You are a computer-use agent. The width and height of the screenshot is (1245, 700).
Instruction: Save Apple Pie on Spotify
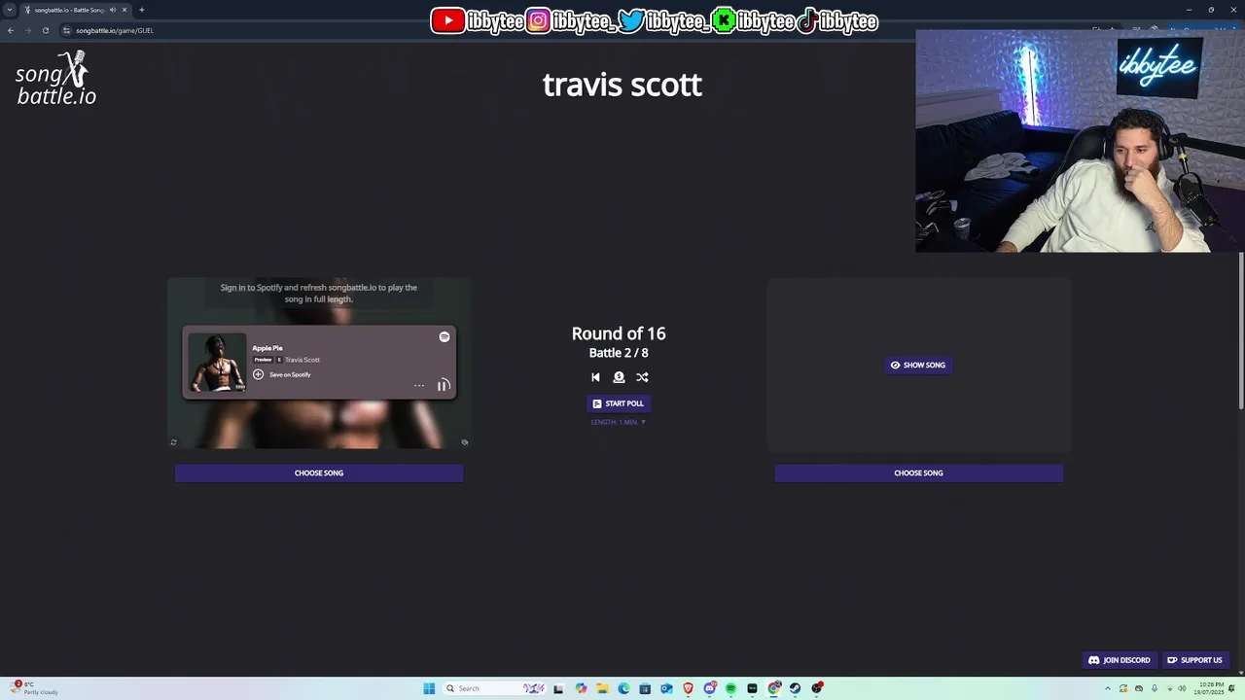click(x=282, y=374)
